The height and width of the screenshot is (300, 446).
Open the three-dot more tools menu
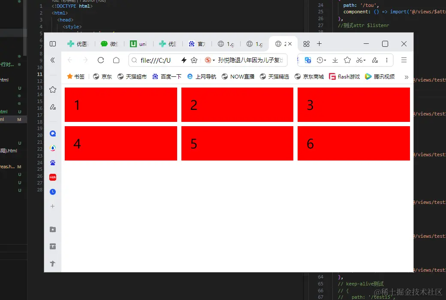coord(386,60)
